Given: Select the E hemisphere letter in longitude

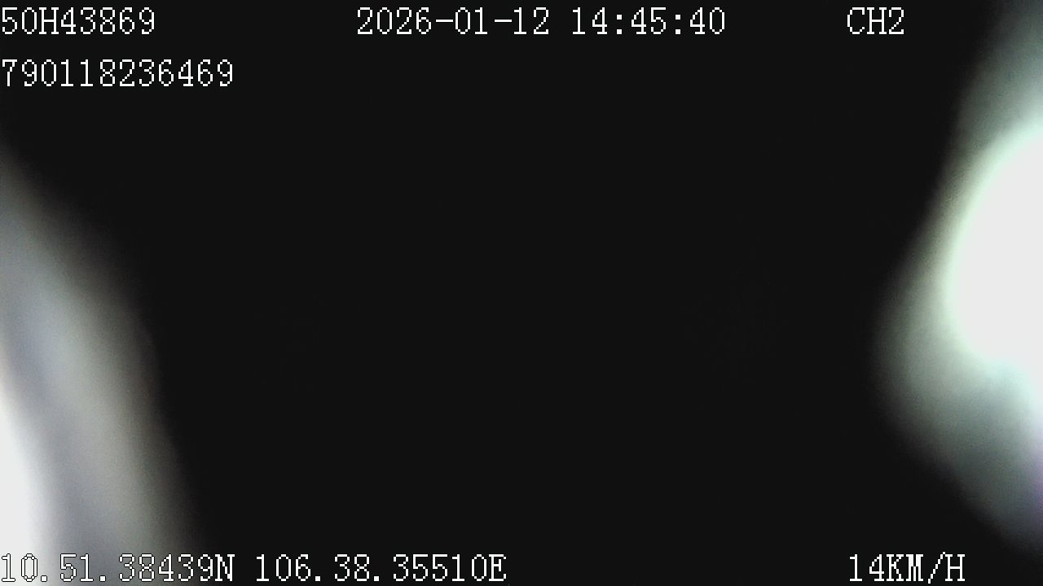Looking at the screenshot, I should point(497,568).
